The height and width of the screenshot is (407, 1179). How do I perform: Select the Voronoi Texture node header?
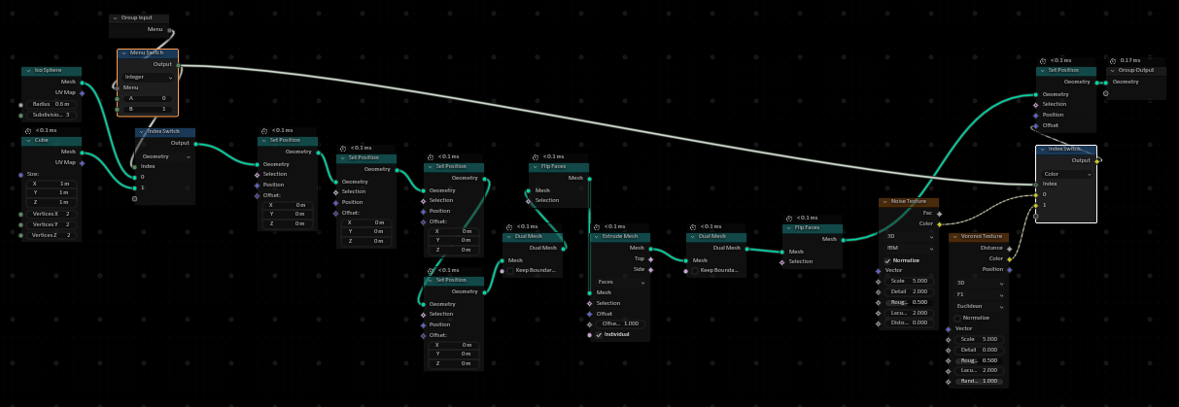pos(982,237)
